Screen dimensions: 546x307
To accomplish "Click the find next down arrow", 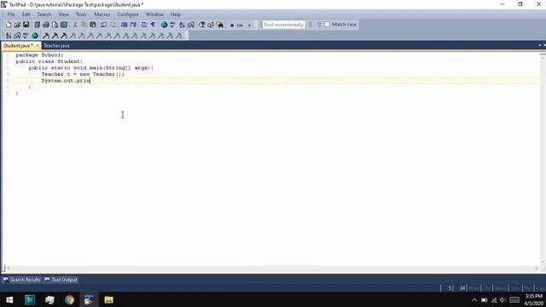I will 311,25.
